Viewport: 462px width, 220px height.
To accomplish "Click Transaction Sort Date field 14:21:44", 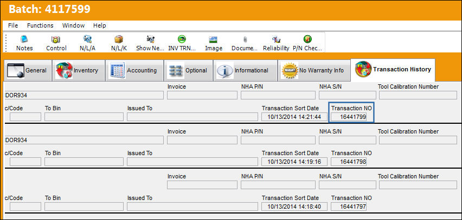I will [x=294, y=117].
